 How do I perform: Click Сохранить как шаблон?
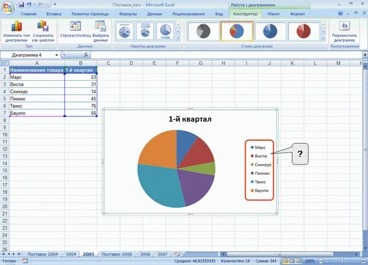click(43, 31)
